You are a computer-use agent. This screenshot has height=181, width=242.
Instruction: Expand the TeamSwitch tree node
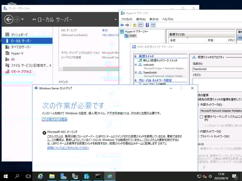[x=136, y=73]
